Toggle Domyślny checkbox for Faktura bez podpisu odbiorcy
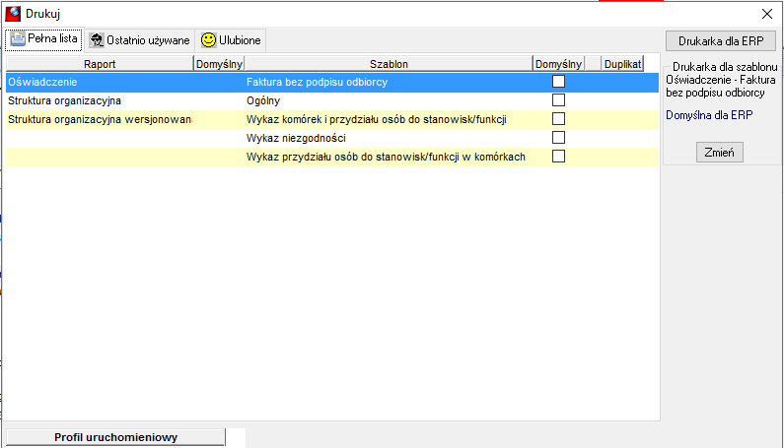Image resolution: width=784 pixels, height=448 pixels. (x=558, y=82)
